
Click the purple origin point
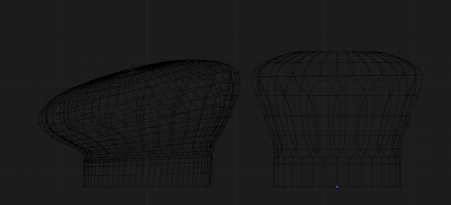pyautogui.click(x=337, y=187)
